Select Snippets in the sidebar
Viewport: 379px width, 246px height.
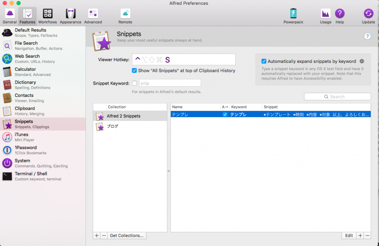click(43, 124)
